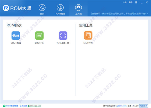
Task: Click the 注册 register link
Action: pos(125,2)
